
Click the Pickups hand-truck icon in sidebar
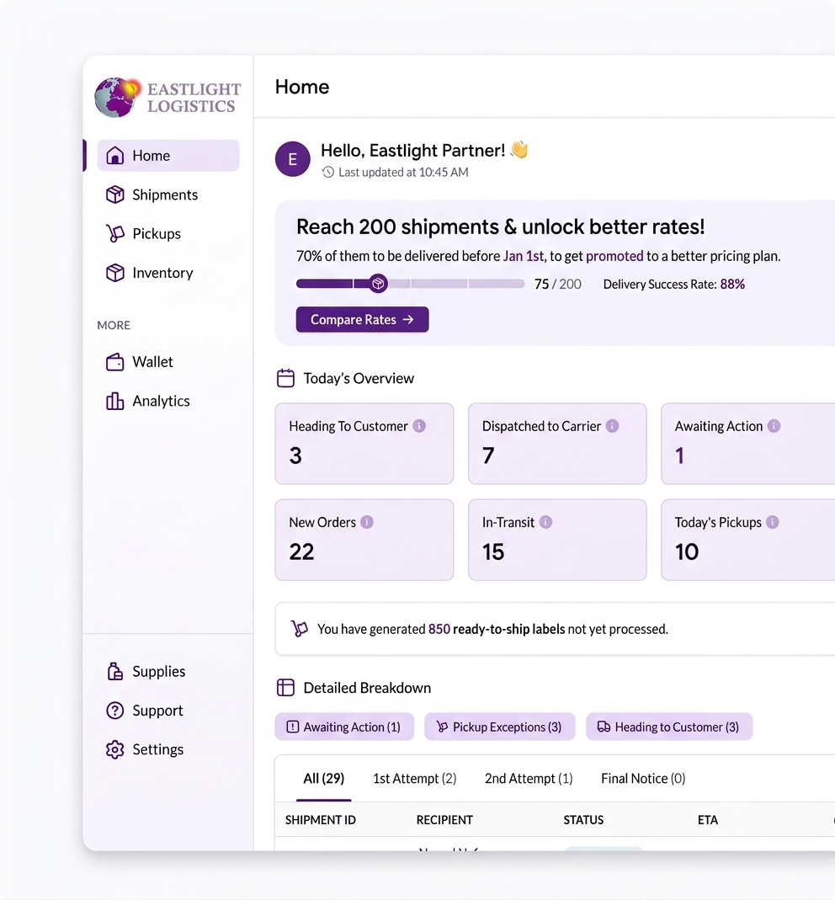[x=114, y=233]
